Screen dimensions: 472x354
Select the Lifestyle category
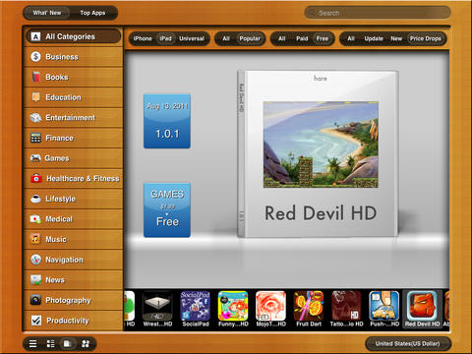click(x=74, y=199)
